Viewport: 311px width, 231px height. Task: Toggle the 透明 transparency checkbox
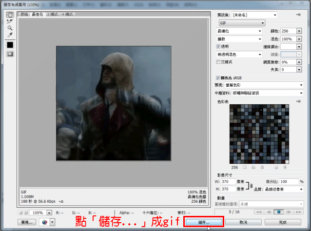point(218,46)
